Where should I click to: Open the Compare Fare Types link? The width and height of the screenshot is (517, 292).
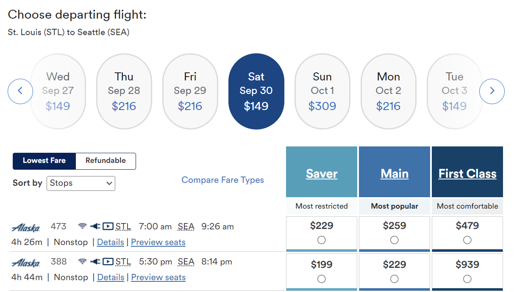[x=222, y=180]
